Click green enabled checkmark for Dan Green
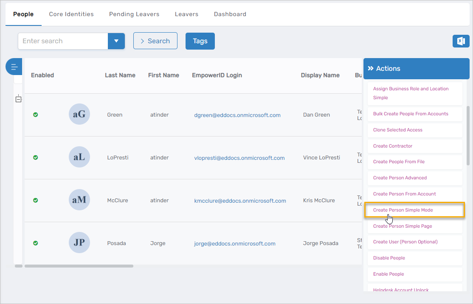This screenshot has width=473, height=304. 36,114
